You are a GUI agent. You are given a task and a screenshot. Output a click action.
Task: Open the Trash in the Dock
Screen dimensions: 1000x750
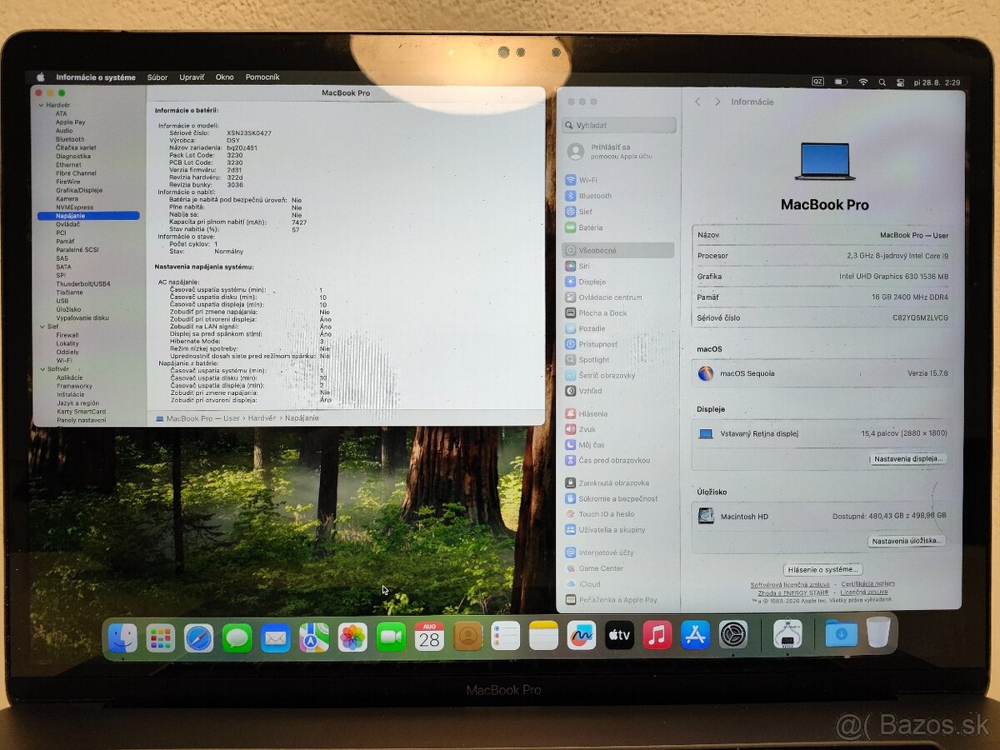coord(878,632)
